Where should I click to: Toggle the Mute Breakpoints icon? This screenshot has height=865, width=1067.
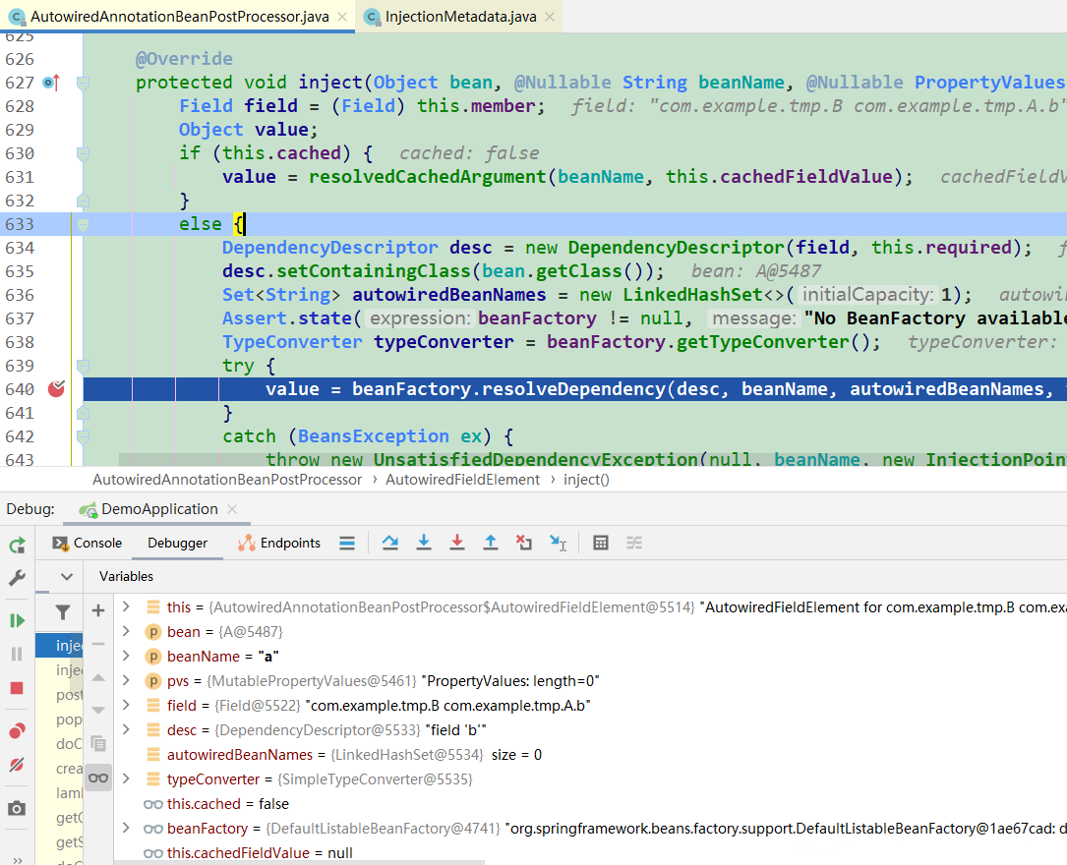point(17,765)
